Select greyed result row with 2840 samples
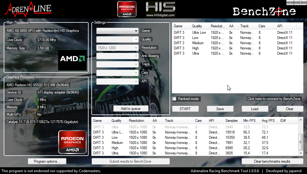The height and width of the screenshot is (174, 307). pyautogui.click(x=195, y=127)
